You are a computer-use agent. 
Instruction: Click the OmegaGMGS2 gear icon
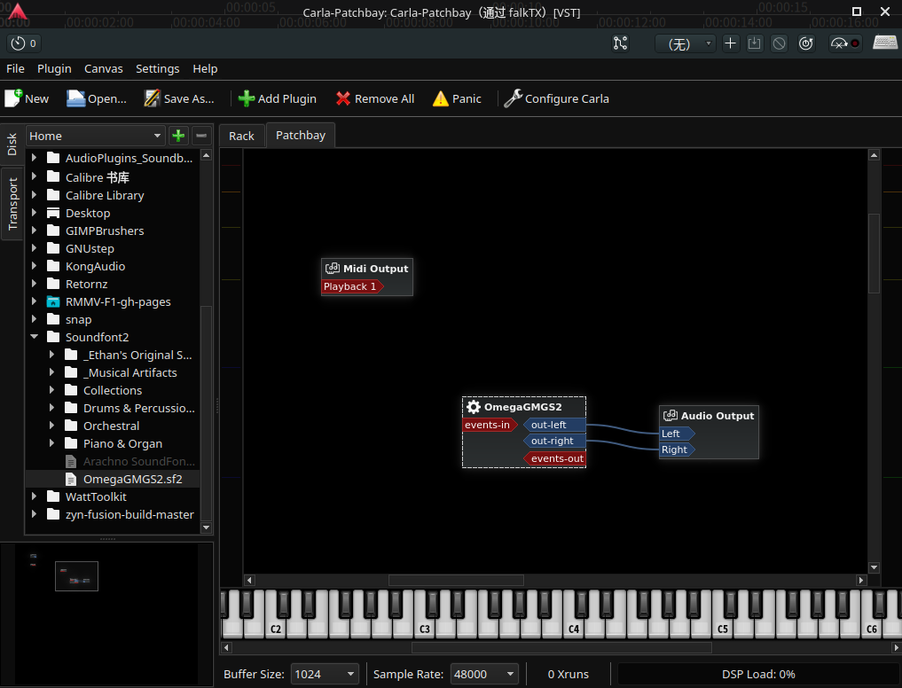(x=474, y=407)
